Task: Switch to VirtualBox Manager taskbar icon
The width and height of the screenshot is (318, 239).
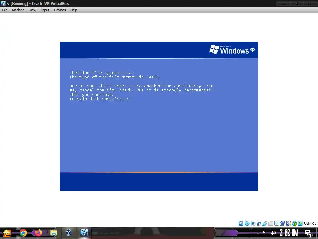Action: [68, 233]
